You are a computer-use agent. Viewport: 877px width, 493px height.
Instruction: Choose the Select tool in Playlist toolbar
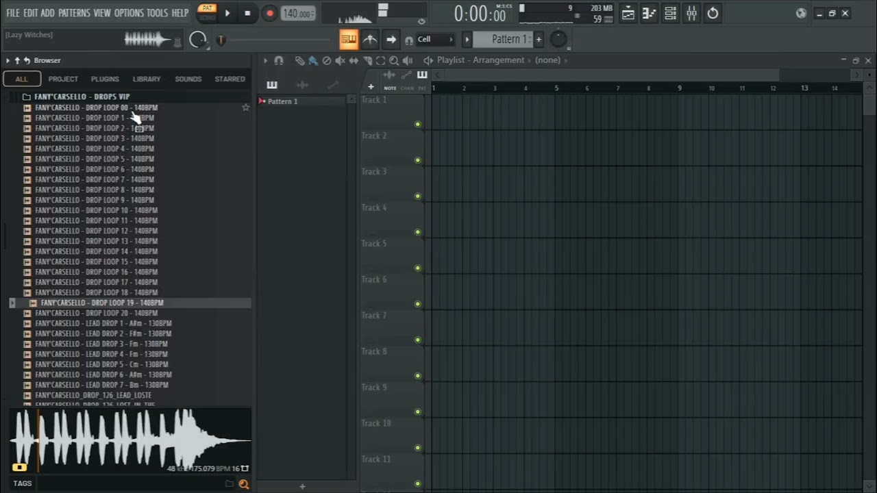[380, 60]
